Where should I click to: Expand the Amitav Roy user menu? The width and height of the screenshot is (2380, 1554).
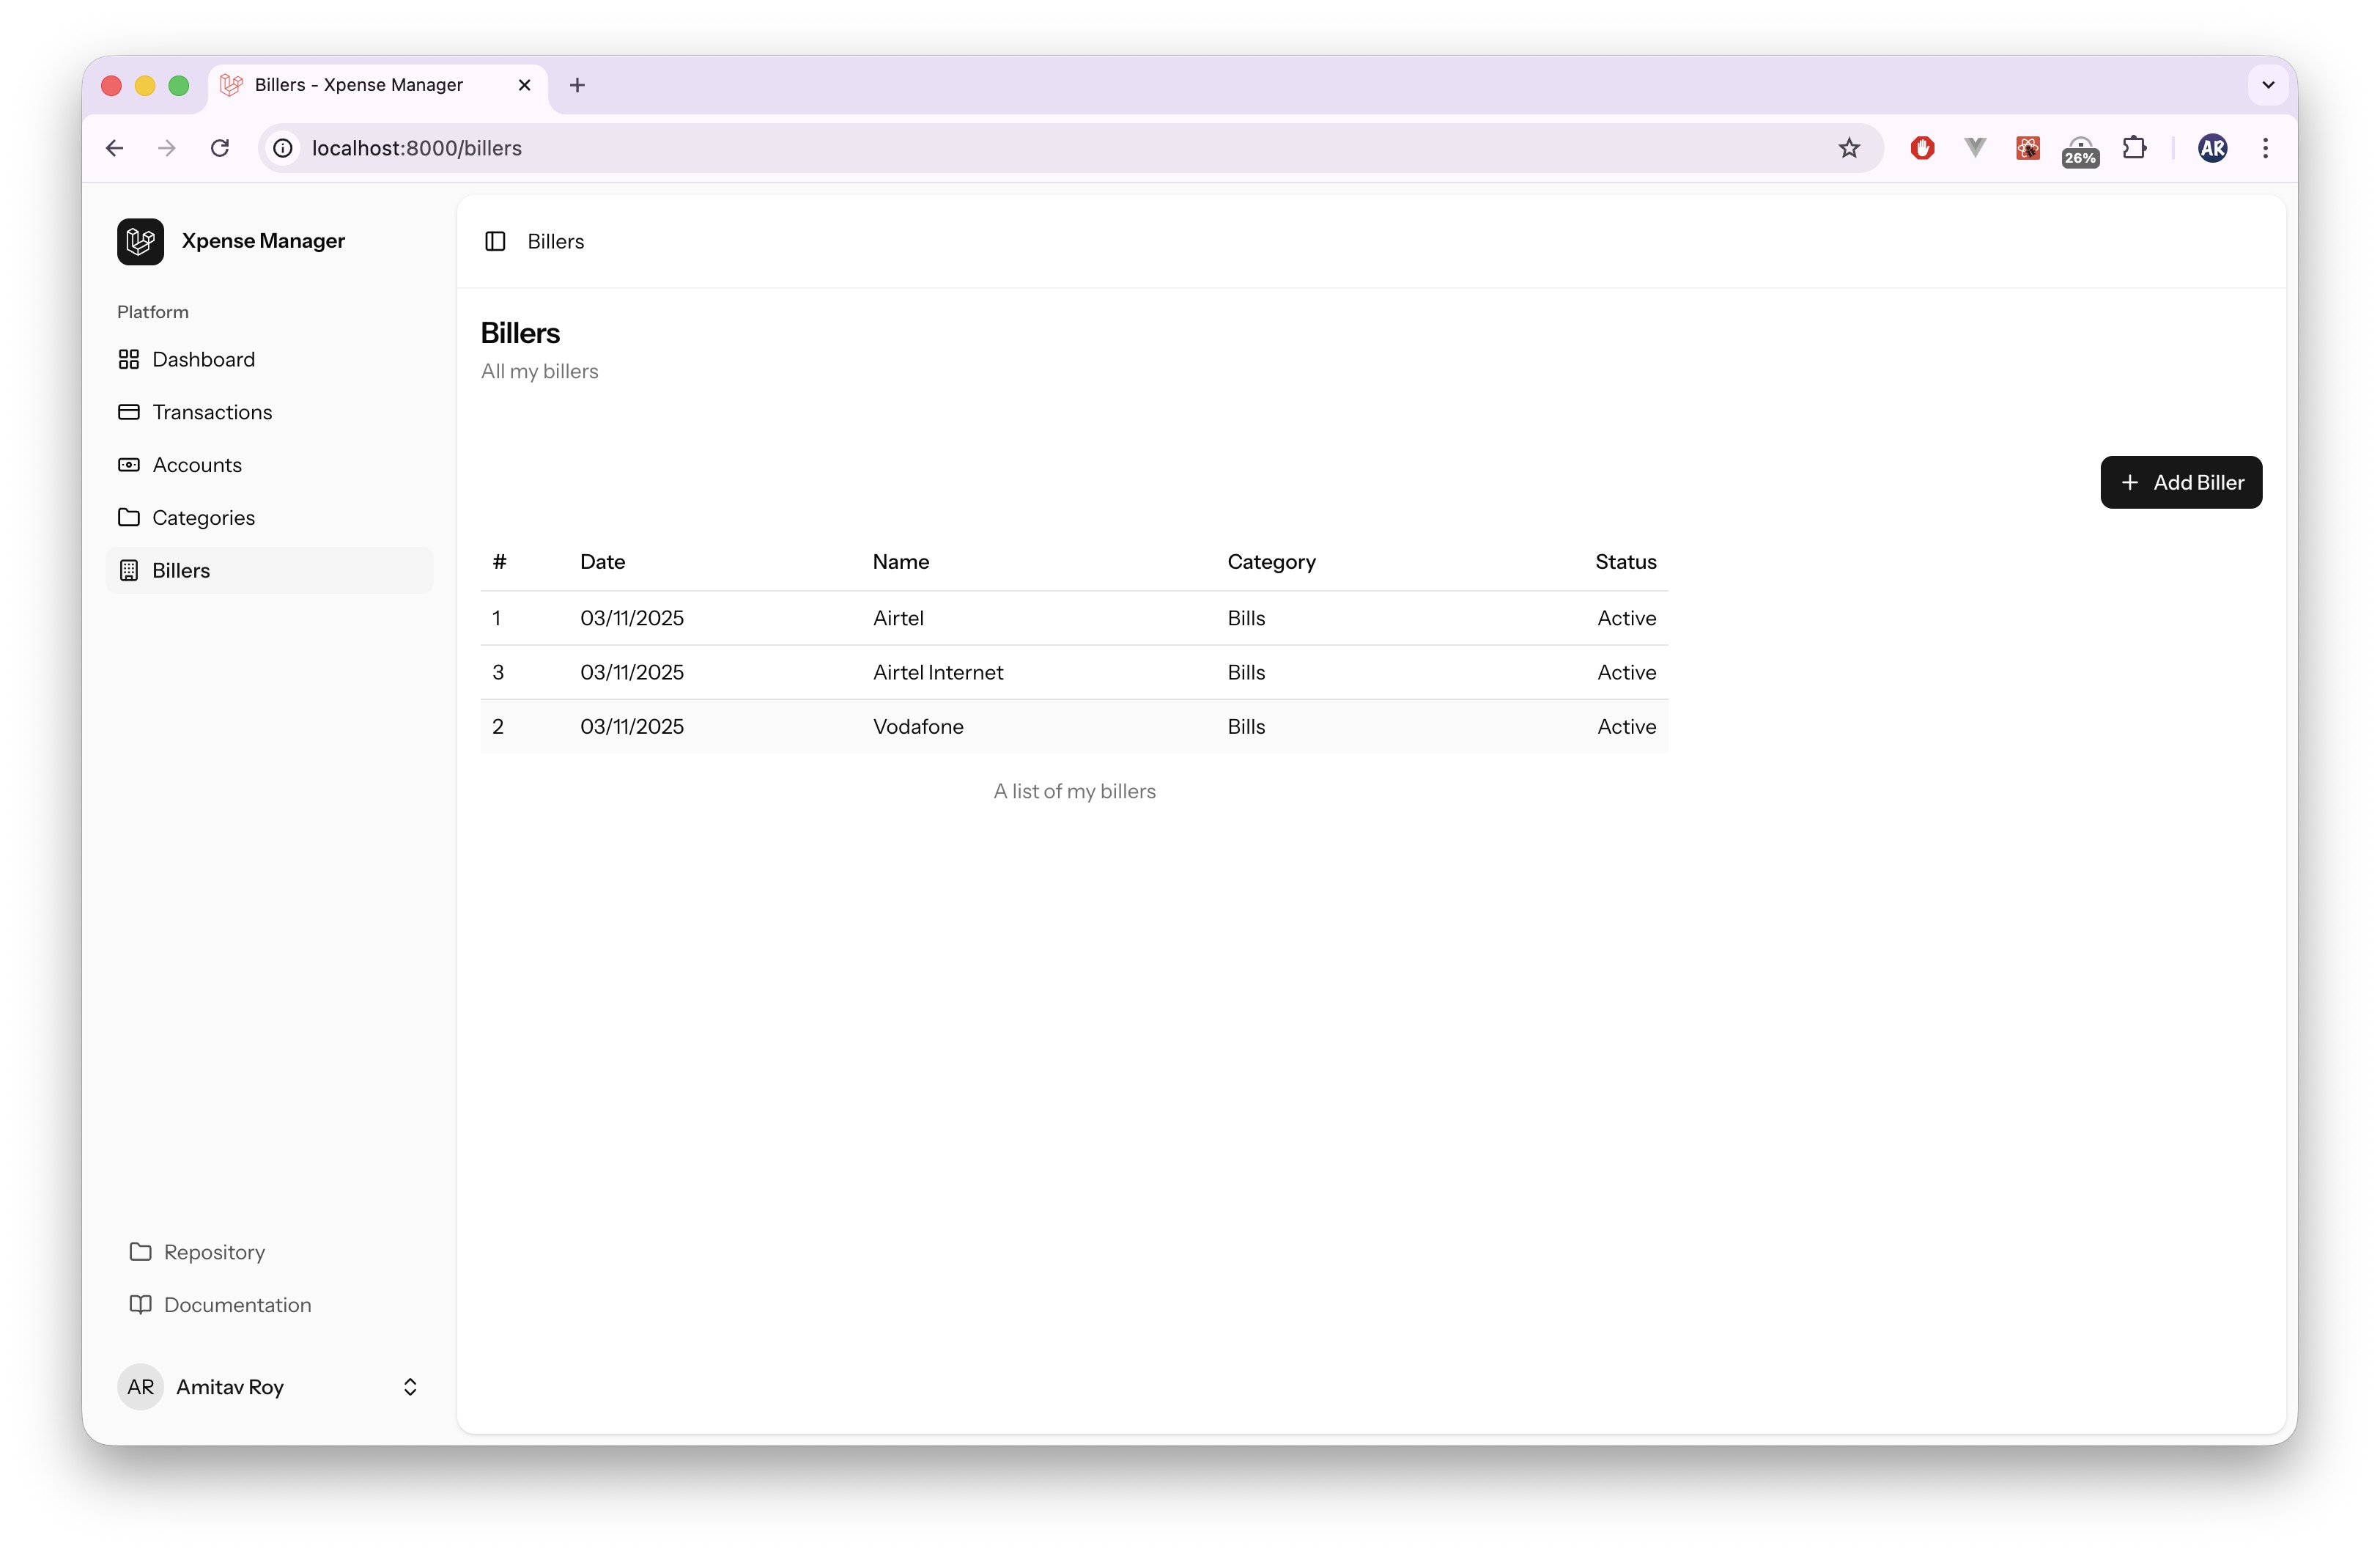(x=409, y=1387)
